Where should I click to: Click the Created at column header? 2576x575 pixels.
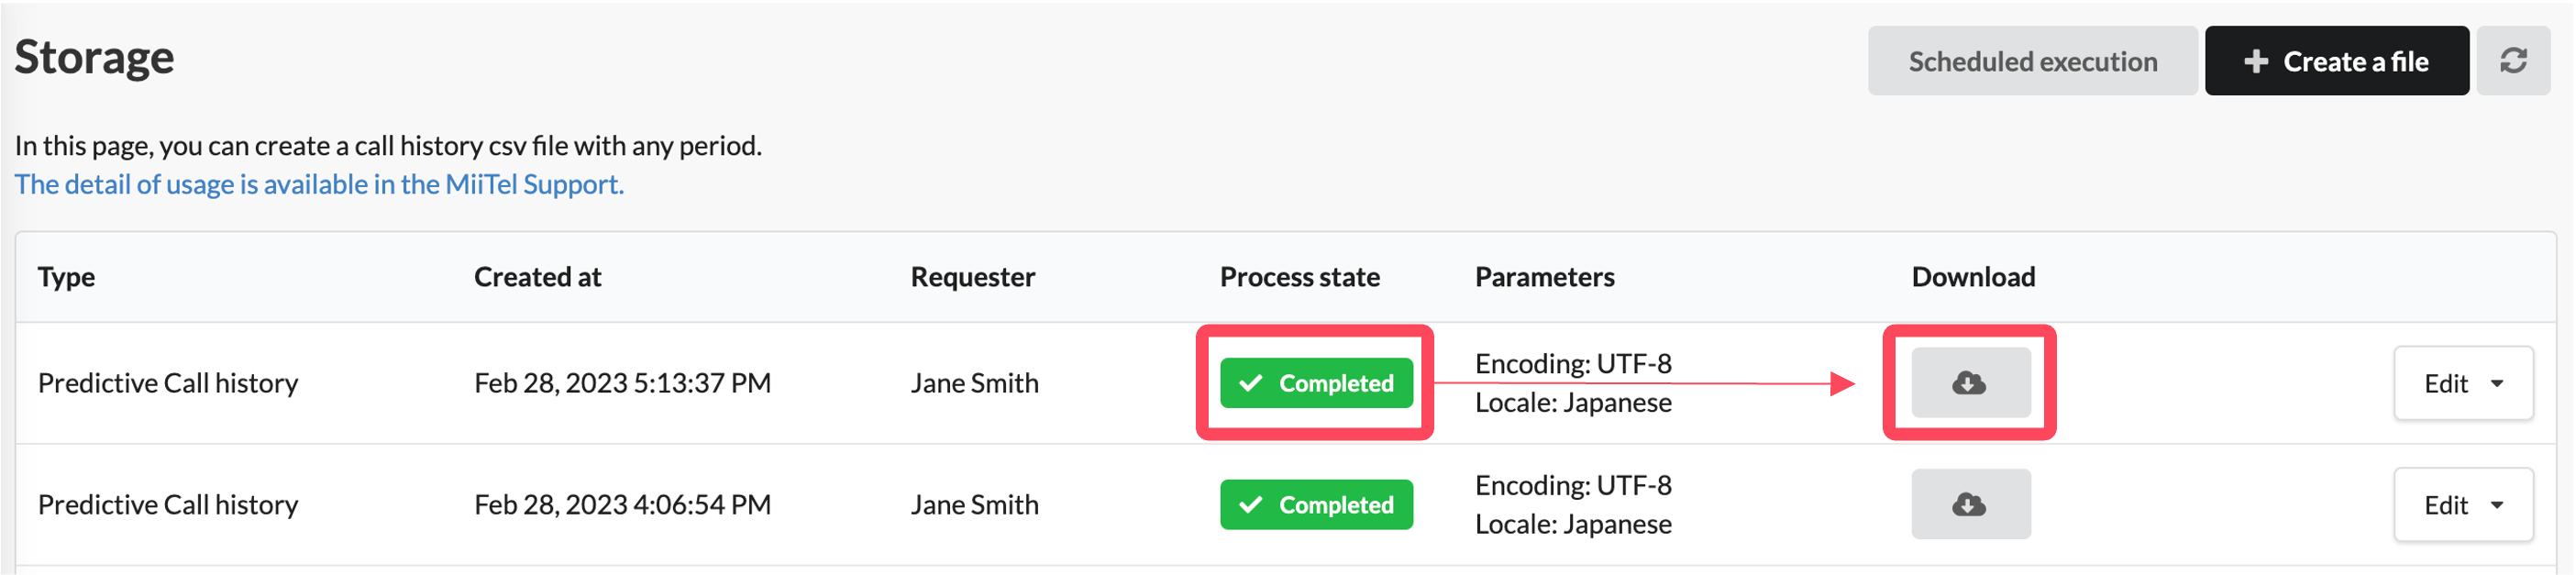click(x=537, y=277)
